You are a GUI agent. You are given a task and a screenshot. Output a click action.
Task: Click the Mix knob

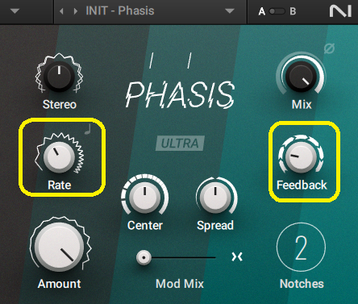point(301,77)
